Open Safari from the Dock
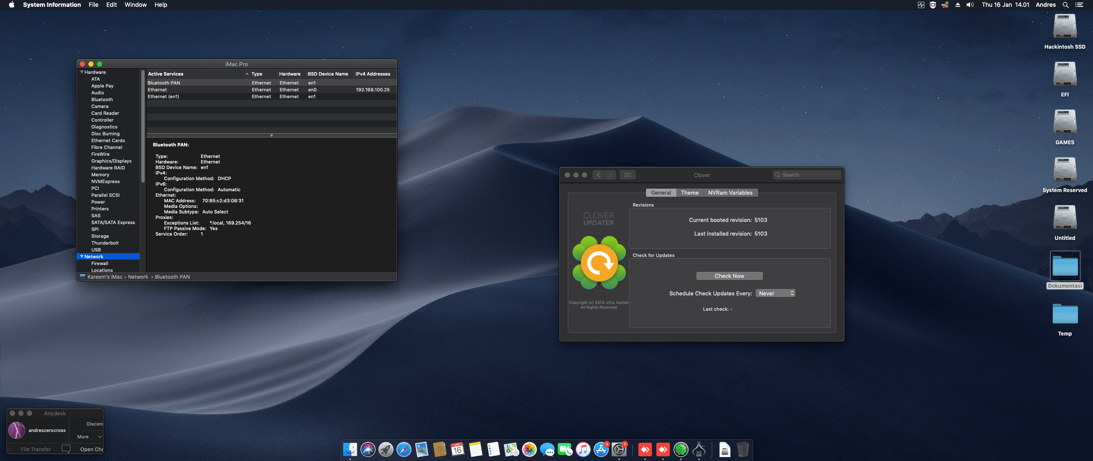The width and height of the screenshot is (1093, 461). point(403,449)
